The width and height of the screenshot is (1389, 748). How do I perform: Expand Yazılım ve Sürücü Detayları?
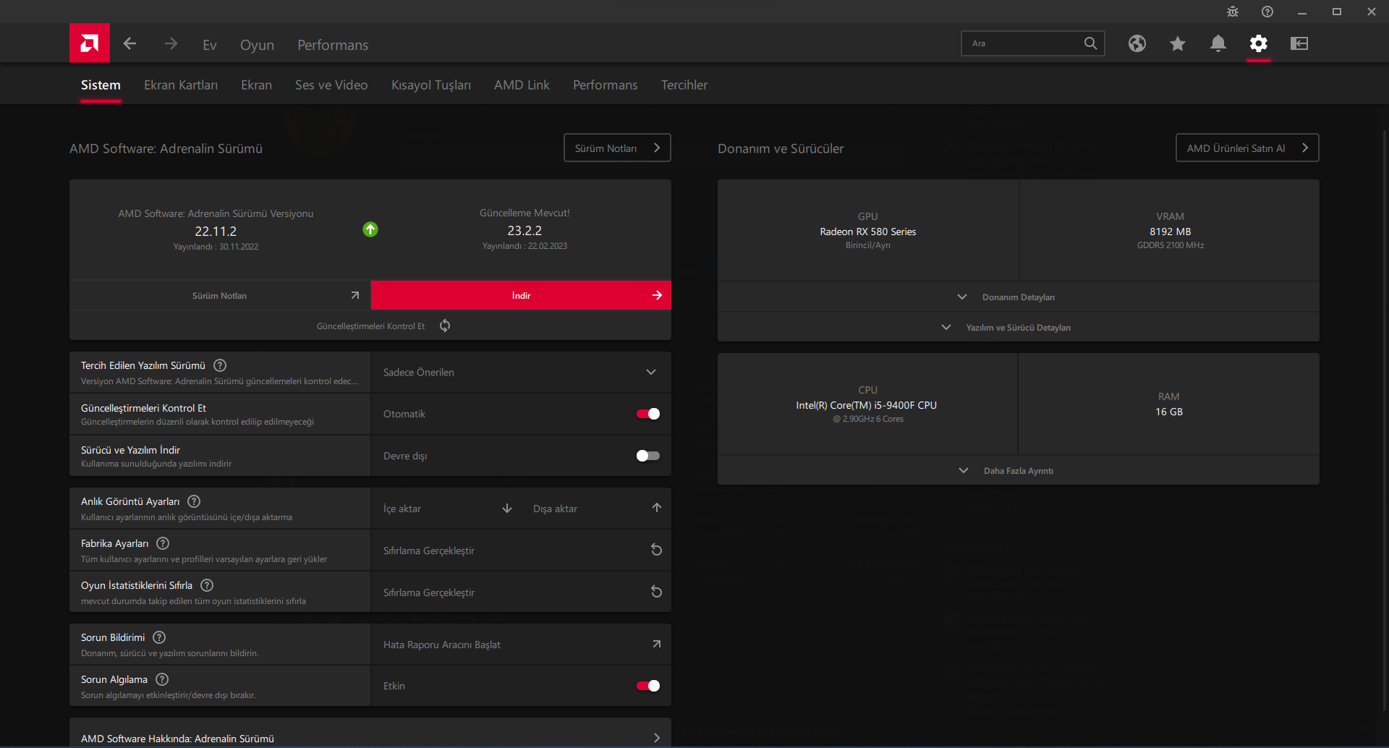[x=1019, y=328]
